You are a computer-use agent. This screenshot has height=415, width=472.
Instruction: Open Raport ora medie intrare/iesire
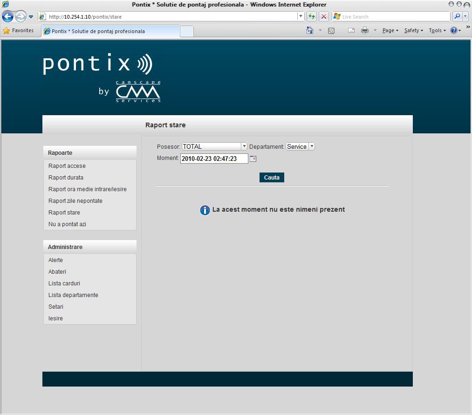point(87,189)
